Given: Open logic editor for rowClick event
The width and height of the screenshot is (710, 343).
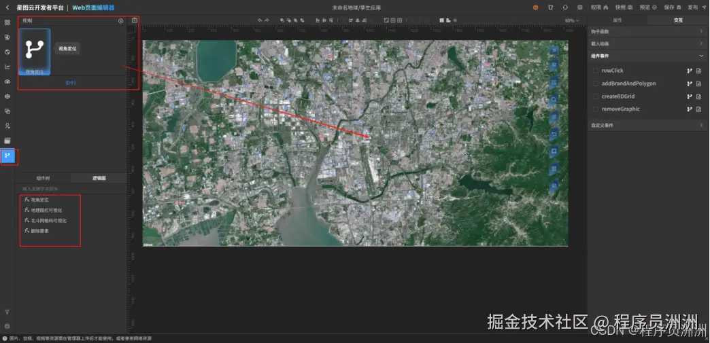Looking at the screenshot, I should tap(690, 71).
